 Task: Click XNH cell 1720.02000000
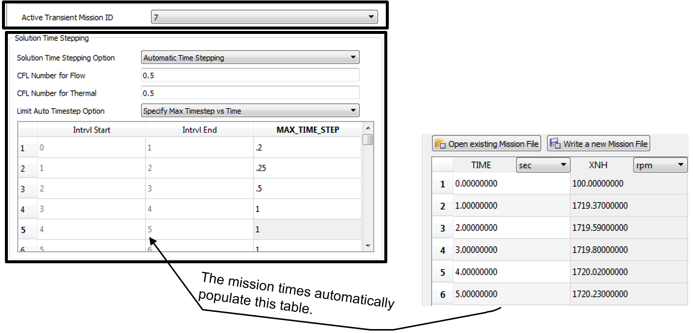click(629, 272)
